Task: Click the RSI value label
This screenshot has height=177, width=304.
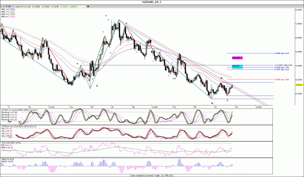Action: tap(7, 145)
